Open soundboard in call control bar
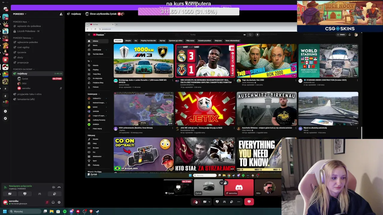 232,202
